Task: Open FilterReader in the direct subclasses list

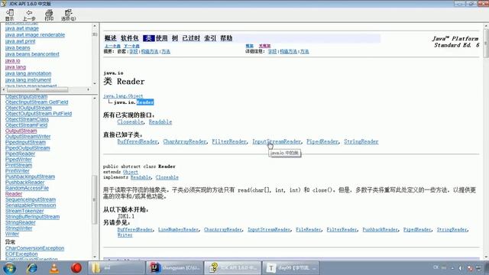Action: point(229,141)
